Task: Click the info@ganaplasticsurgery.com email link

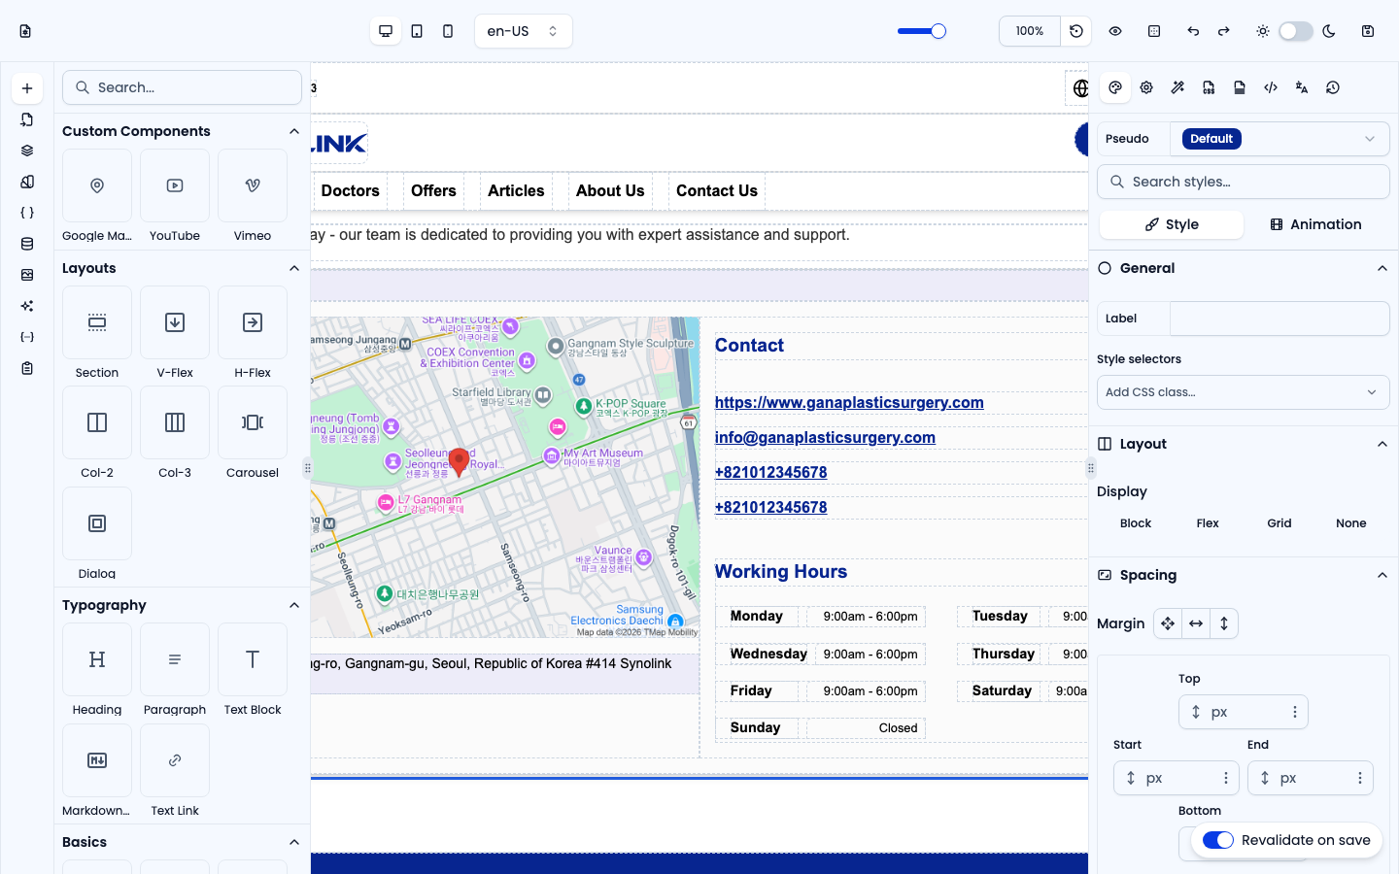Action: coord(825,437)
